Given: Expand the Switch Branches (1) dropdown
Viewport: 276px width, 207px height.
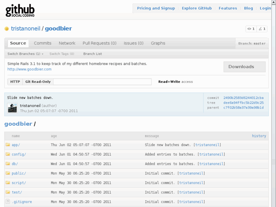Looking at the screenshot, I should [25, 54].
